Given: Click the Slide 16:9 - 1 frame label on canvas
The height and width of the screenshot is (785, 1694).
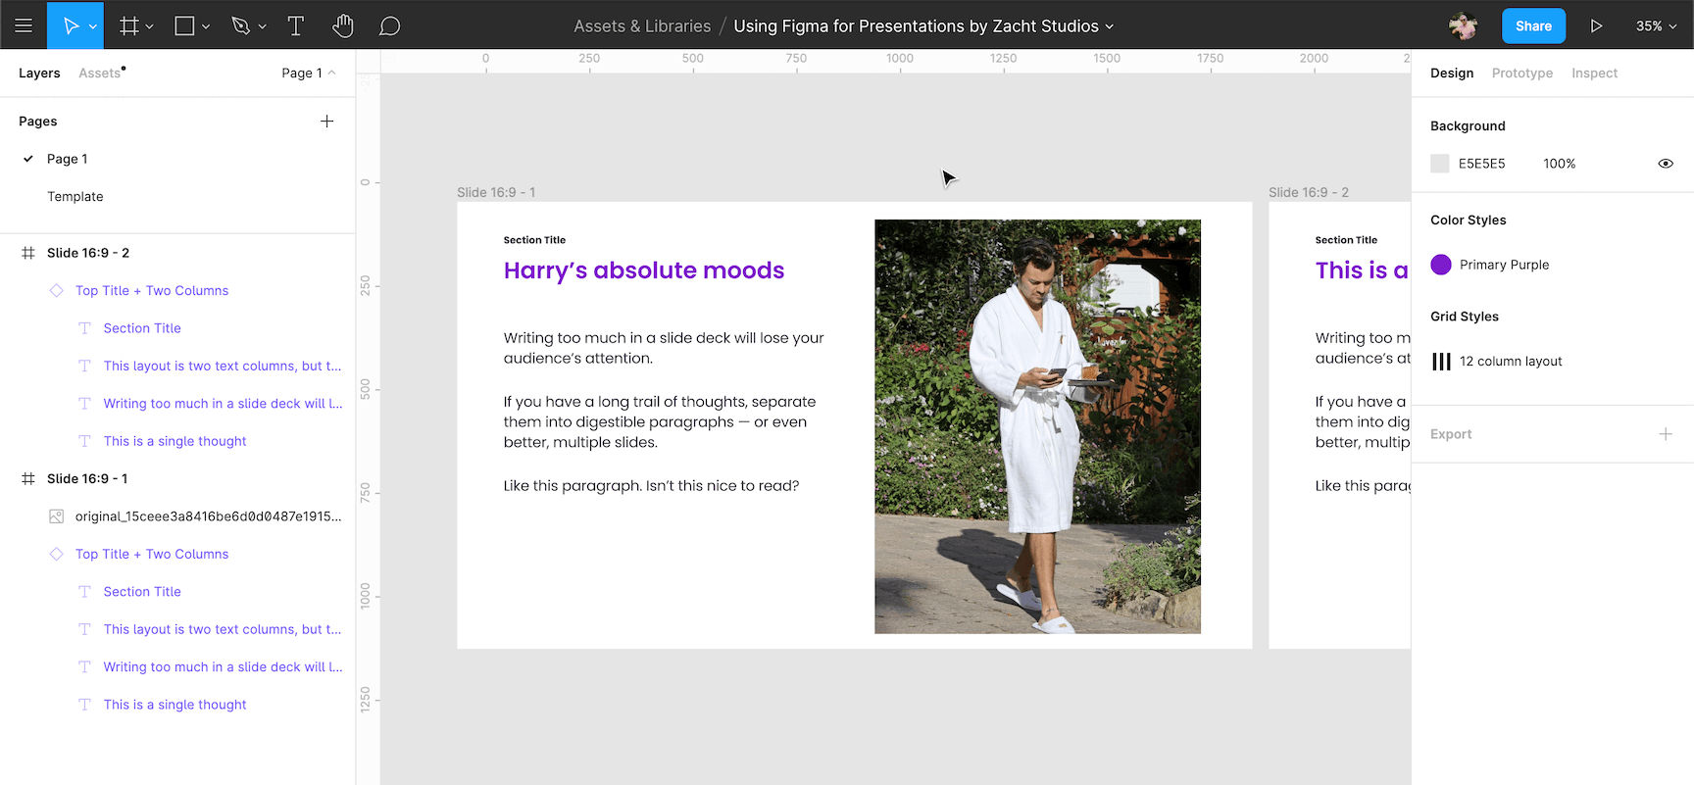Looking at the screenshot, I should (496, 192).
